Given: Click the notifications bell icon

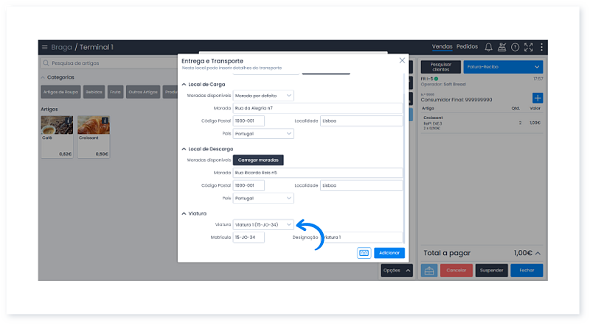Looking at the screenshot, I should tap(488, 47).
